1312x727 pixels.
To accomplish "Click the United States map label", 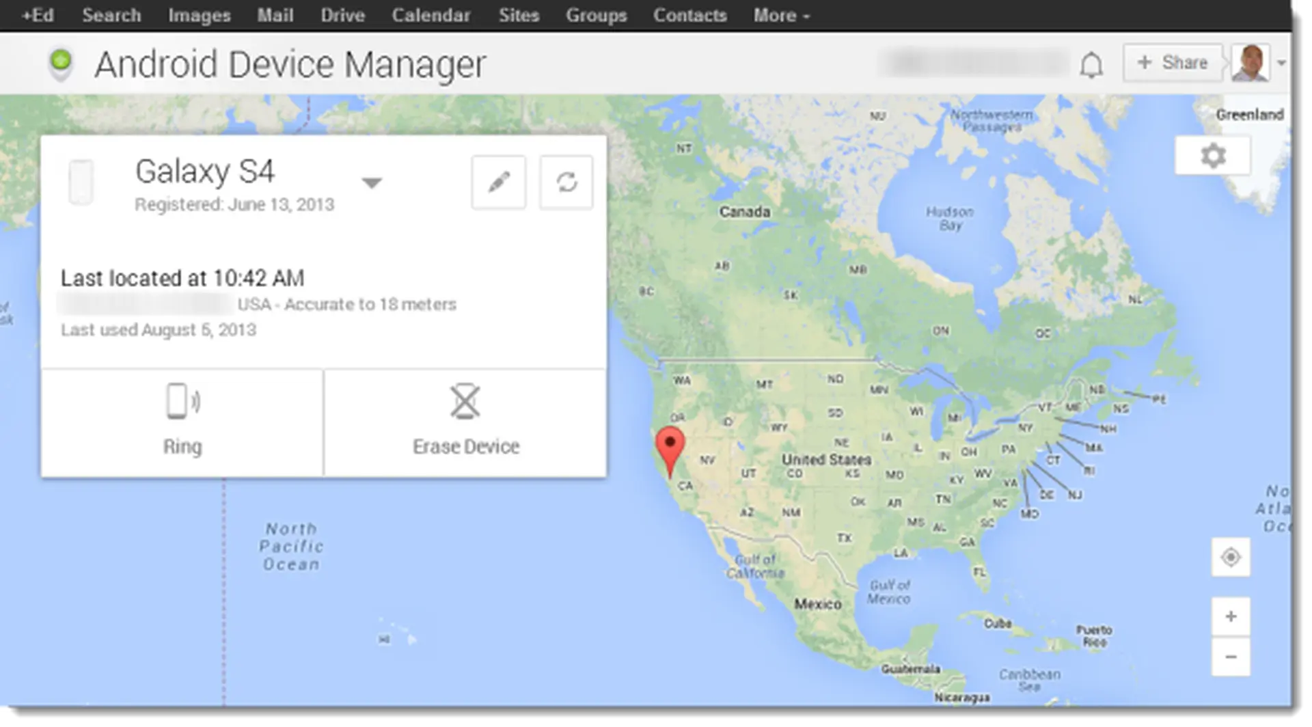I will pos(826,459).
